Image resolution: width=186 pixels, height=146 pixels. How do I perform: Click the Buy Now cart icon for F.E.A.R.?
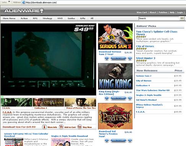click(x=80, y=127)
